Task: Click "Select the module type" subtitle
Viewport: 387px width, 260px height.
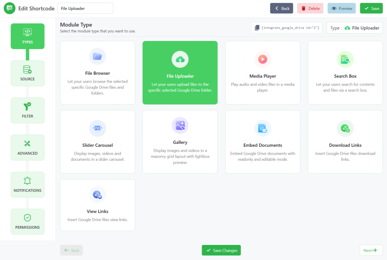Action: [x=98, y=31]
